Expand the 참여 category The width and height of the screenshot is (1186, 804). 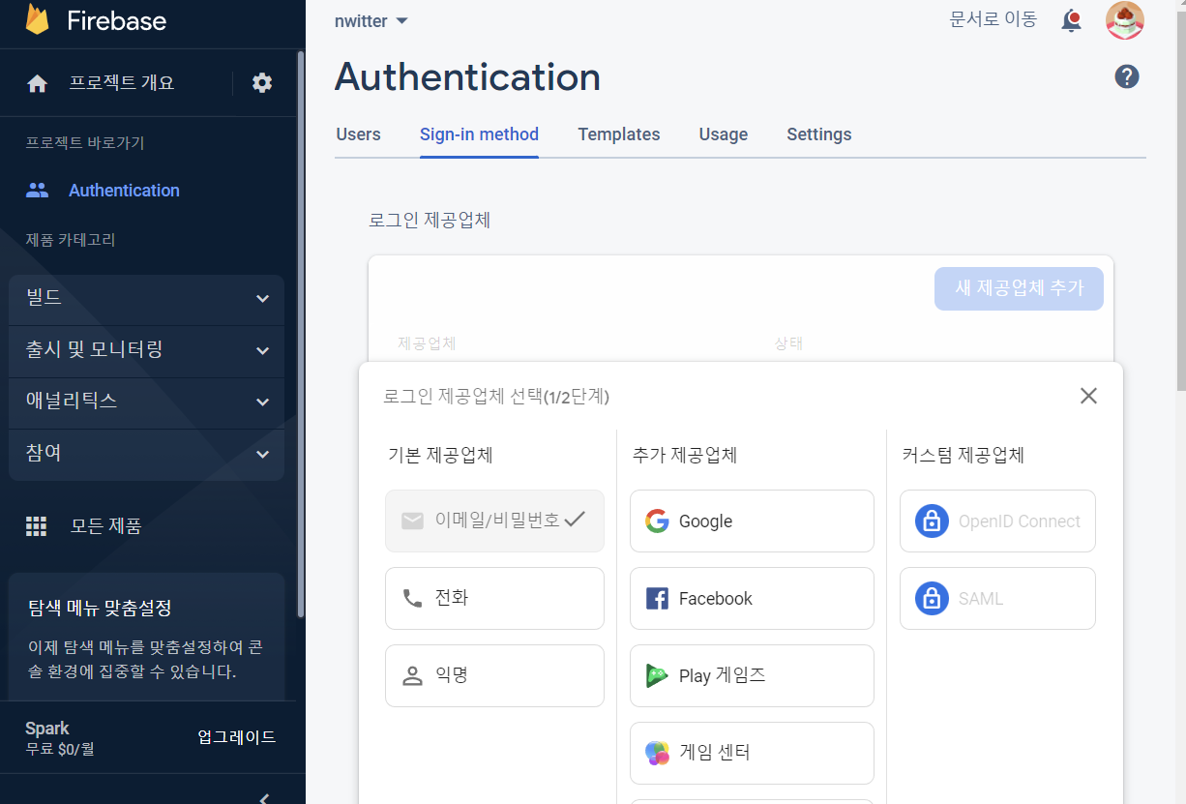coord(147,455)
